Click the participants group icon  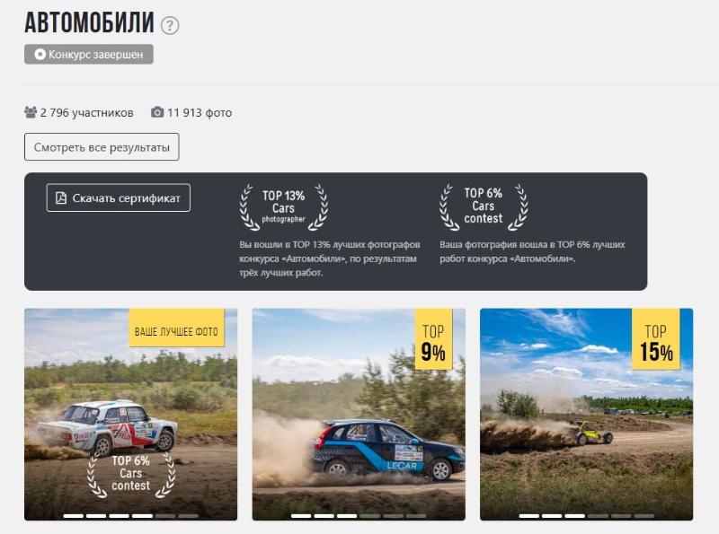tap(31, 112)
